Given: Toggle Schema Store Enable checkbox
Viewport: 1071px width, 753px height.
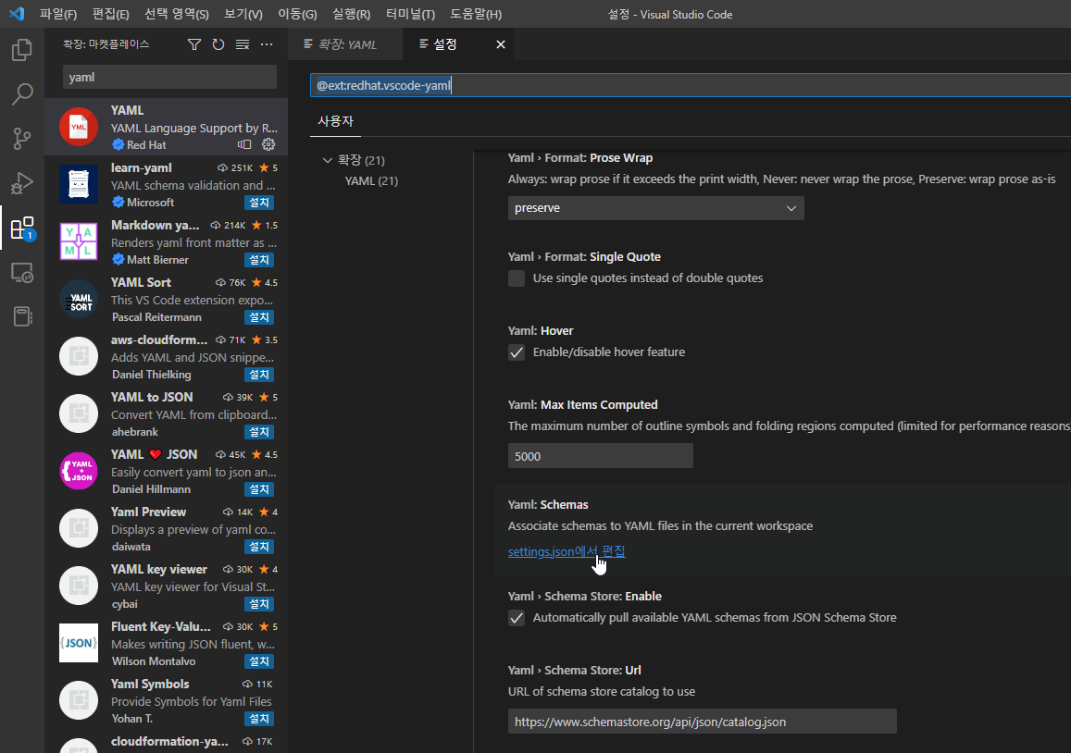Looking at the screenshot, I should 517,618.
